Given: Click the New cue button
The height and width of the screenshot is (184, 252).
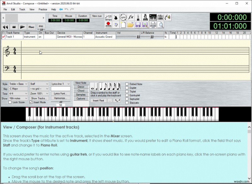Looking at the screenshot, I should 97,16.
